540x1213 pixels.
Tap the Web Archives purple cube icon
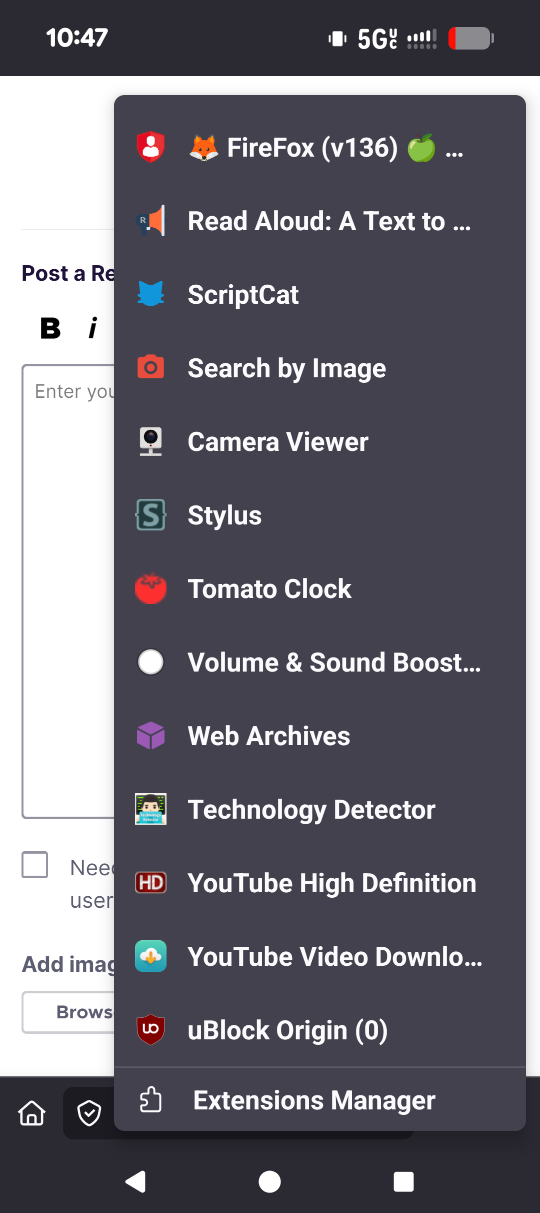point(150,736)
